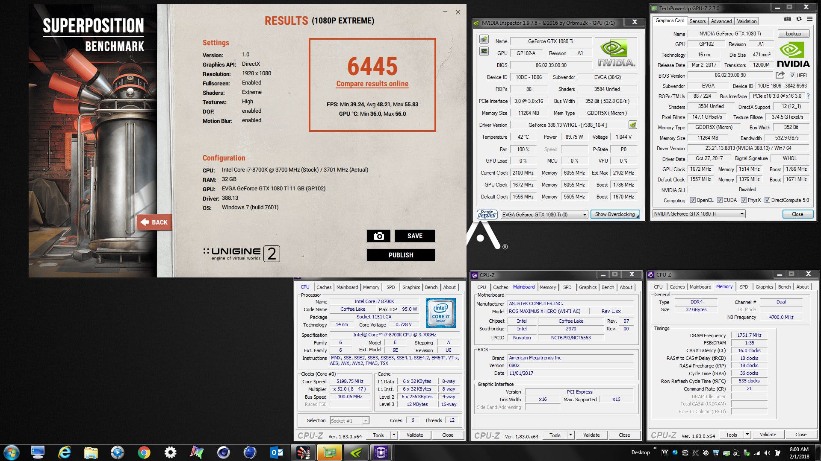The image size is (821, 461).
Task: Open SPD tab in CPU-Z Memory window
Action: [x=744, y=287]
